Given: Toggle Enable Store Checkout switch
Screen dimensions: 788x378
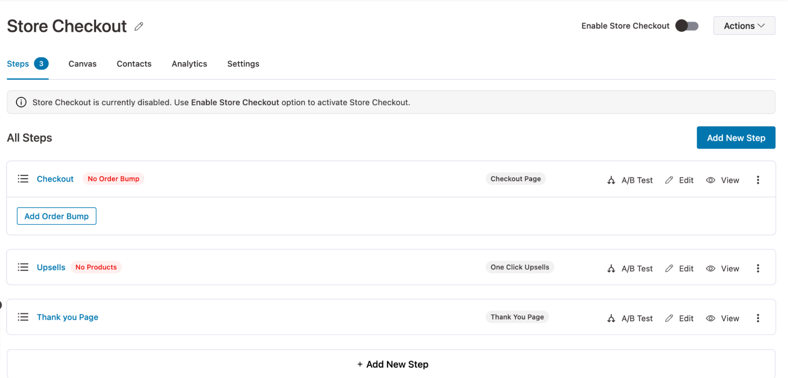Looking at the screenshot, I should [687, 26].
